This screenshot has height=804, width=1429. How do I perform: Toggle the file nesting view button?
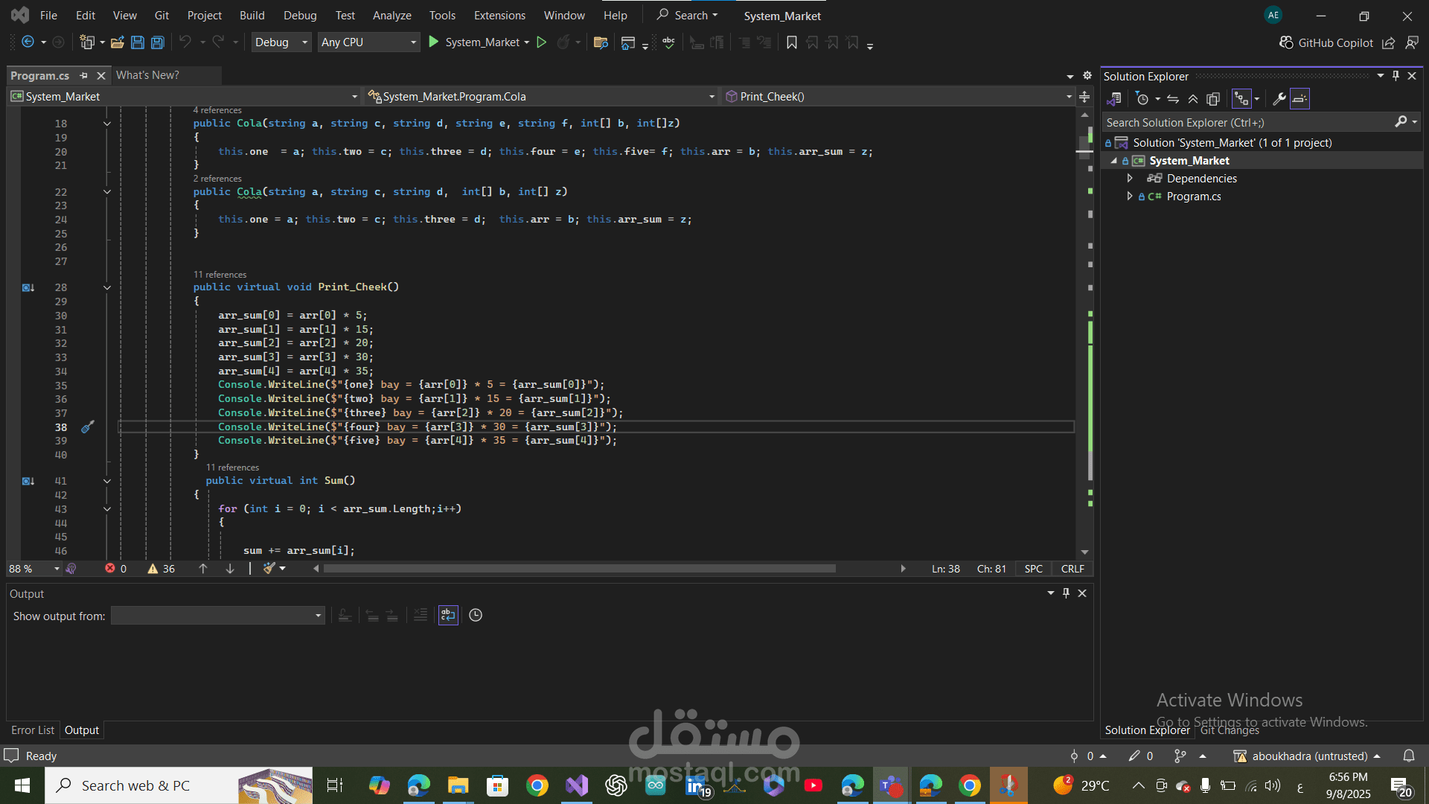(x=1241, y=99)
